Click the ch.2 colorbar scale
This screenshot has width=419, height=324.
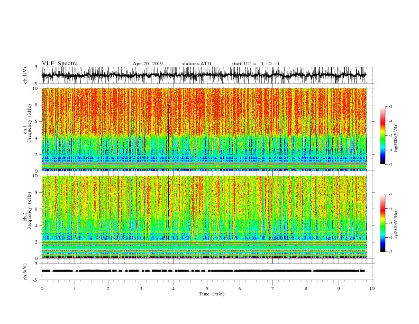click(382, 223)
